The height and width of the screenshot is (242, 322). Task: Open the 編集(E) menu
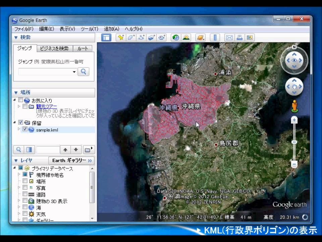point(47,29)
